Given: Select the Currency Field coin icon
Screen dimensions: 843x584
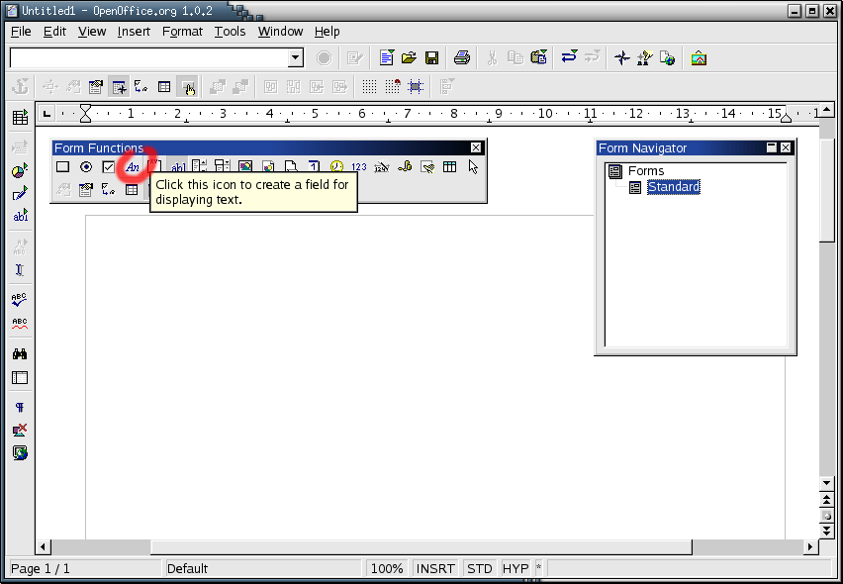Looking at the screenshot, I should tap(405, 167).
